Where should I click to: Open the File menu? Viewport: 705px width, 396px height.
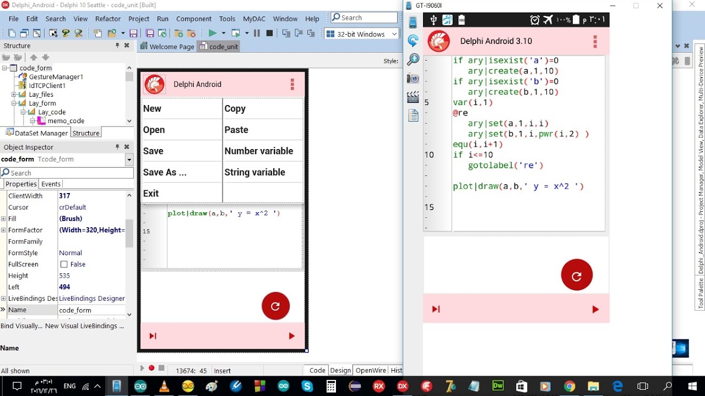click(x=14, y=18)
